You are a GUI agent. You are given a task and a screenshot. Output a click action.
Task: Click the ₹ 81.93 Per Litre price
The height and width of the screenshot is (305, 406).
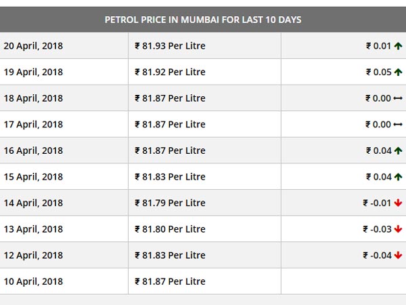170,46
